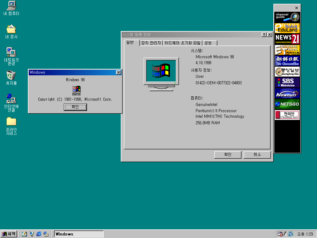Click the blue display tray icon
The height and width of the screenshot is (238, 317).
291,234
